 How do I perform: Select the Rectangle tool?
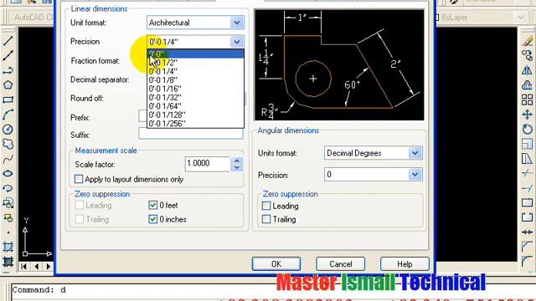tap(8, 99)
